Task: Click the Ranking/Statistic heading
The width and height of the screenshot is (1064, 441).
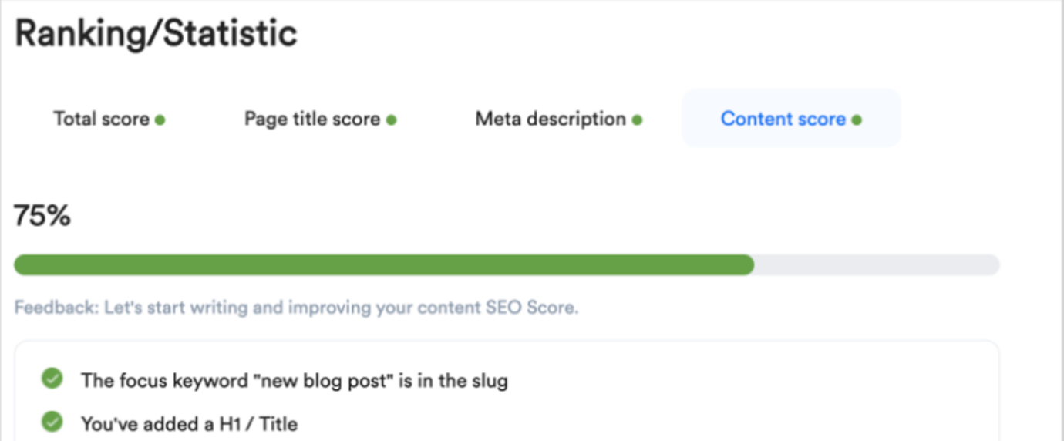Action: click(156, 35)
